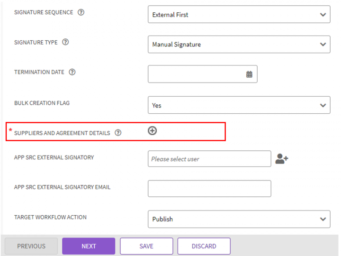This screenshot has width=341, height=256.
Task: Add a supplier and agreement details entry
Action: pyautogui.click(x=152, y=131)
